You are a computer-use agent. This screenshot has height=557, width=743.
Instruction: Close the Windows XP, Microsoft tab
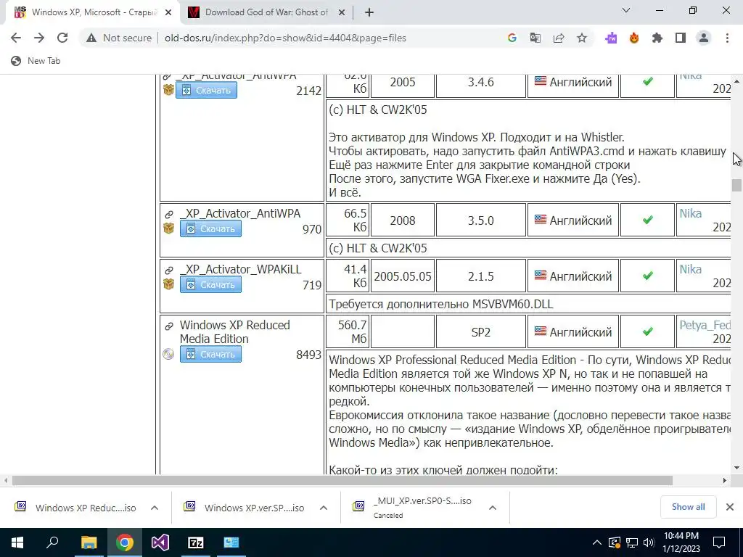[x=168, y=13]
